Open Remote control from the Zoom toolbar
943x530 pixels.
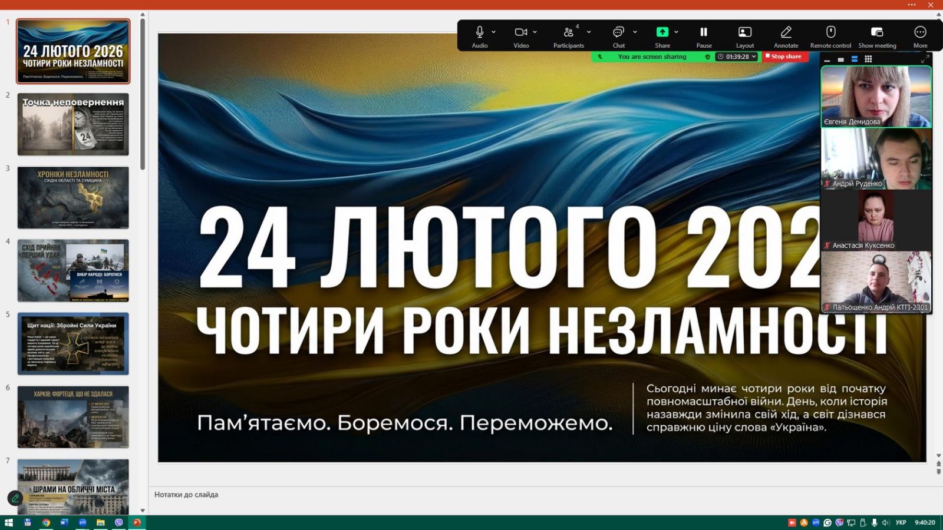[830, 32]
